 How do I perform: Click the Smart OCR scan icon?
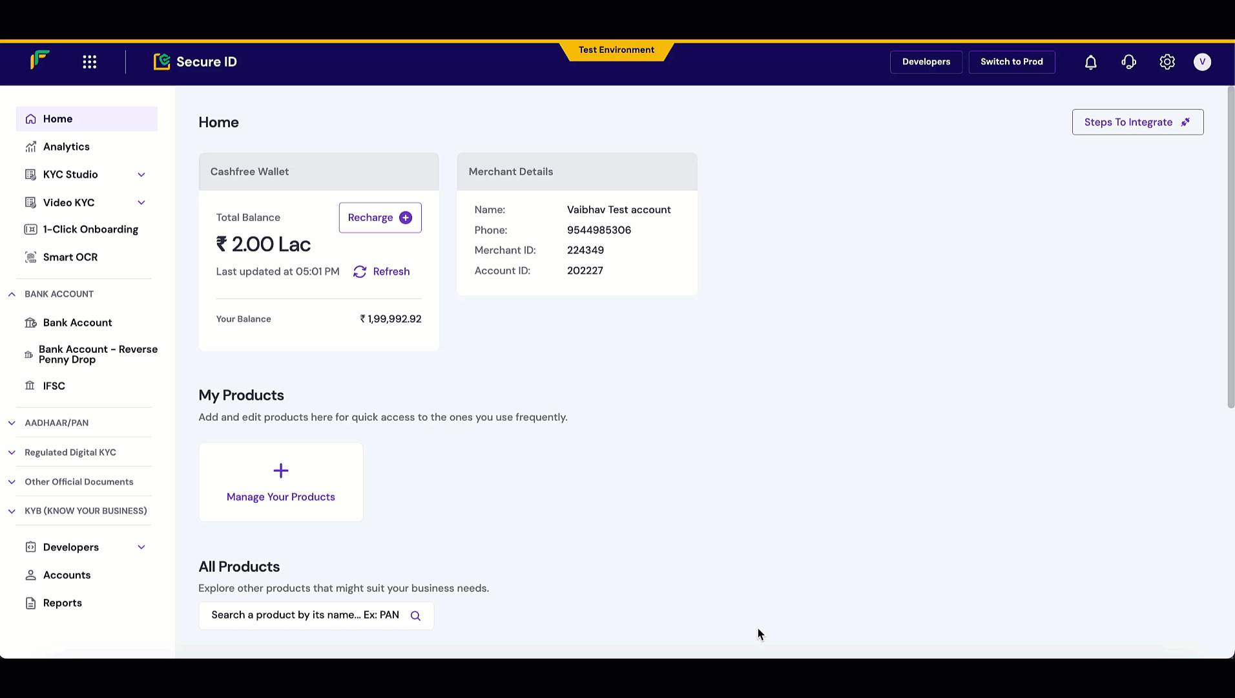click(30, 257)
